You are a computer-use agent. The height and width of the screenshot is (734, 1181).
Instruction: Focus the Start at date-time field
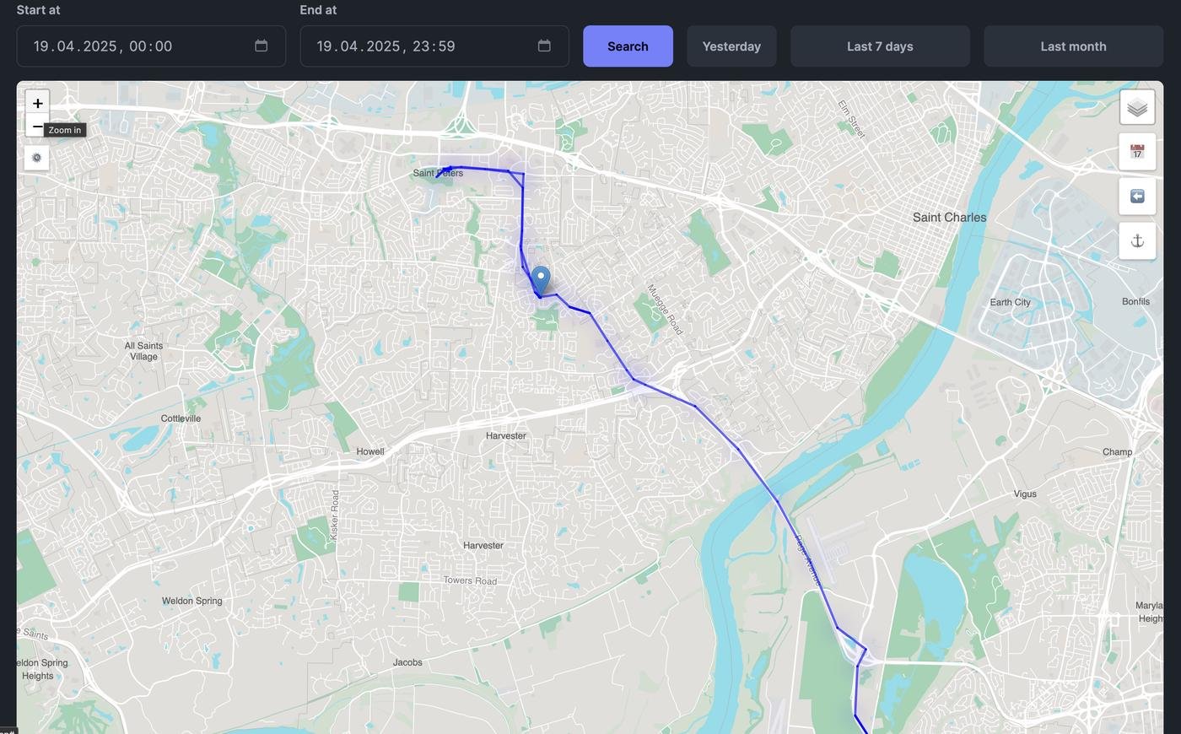[151, 46]
